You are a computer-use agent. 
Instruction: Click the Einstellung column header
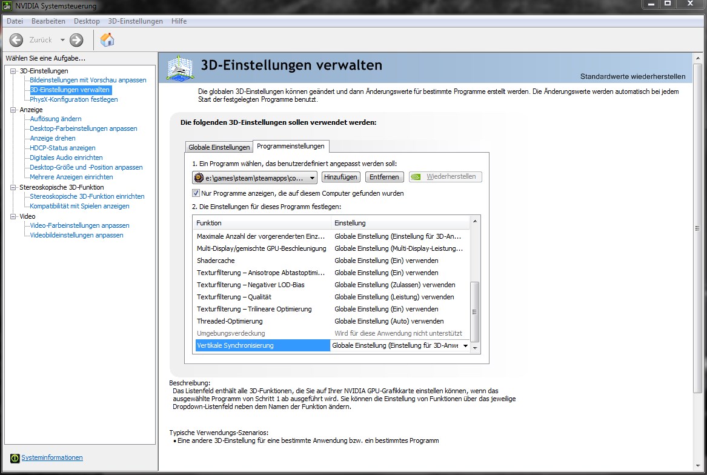coord(400,223)
